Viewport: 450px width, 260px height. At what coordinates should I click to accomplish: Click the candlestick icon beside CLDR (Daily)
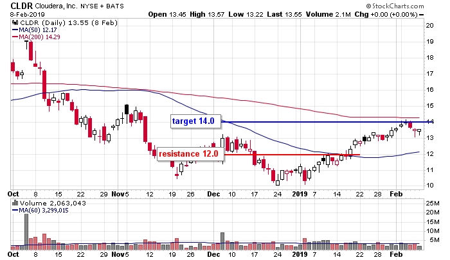point(15,22)
